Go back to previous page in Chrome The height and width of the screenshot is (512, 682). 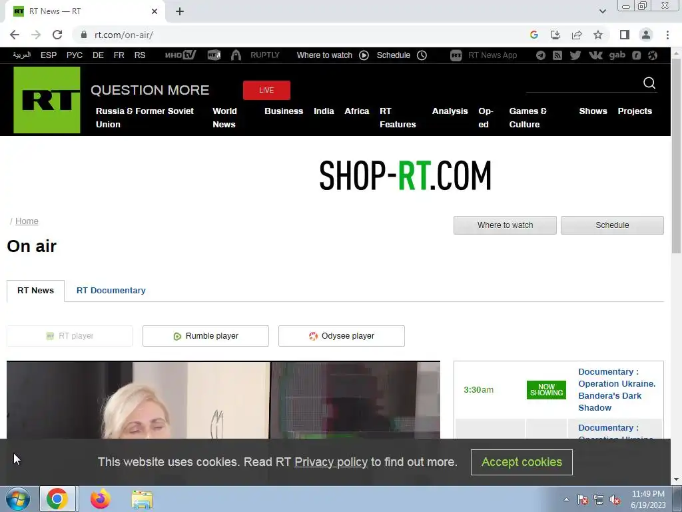click(15, 35)
